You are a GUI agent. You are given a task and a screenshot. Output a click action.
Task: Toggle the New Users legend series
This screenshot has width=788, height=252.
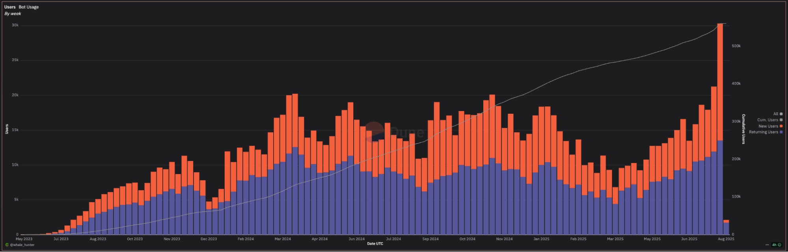pyautogui.click(x=771, y=126)
